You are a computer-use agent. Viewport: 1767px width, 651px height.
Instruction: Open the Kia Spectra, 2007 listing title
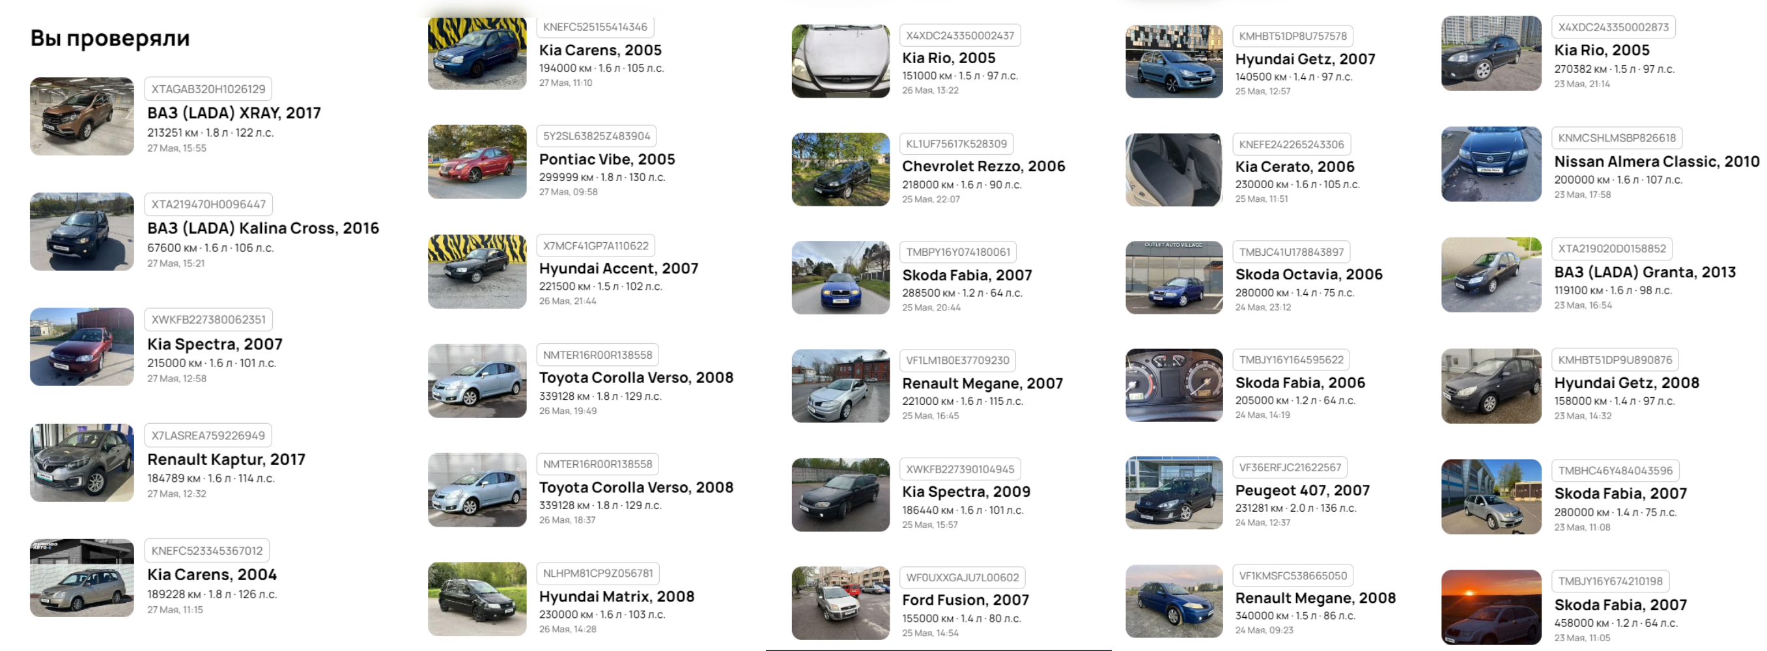[215, 344]
